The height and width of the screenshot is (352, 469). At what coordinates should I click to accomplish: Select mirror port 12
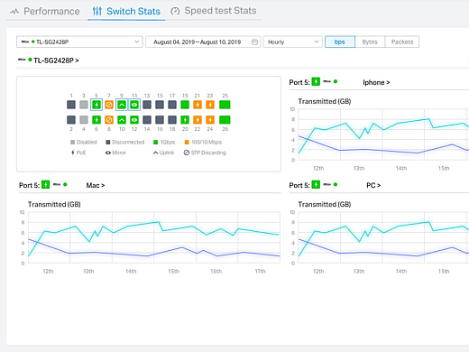pyautogui.click(x=134, y=120)
